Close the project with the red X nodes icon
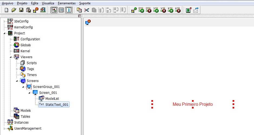The width and height of the screenshot is (254, 135). coord(36,10)
